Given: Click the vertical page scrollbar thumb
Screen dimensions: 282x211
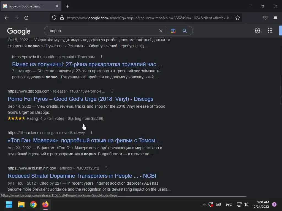Looking at the screenshot, I should tap(281, 75).
